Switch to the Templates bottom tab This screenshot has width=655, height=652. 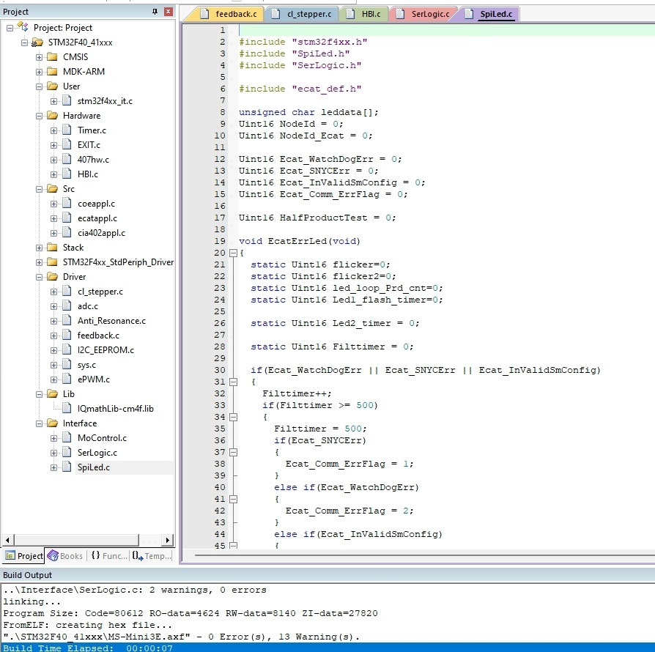[152, 556]
